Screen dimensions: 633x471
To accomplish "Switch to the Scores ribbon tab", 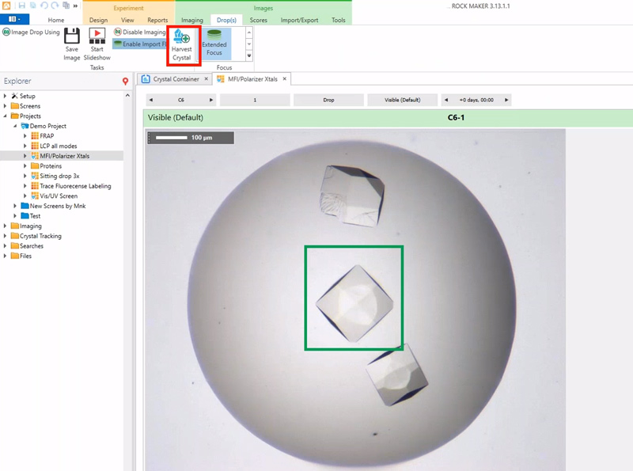I will tap(259, 20).
